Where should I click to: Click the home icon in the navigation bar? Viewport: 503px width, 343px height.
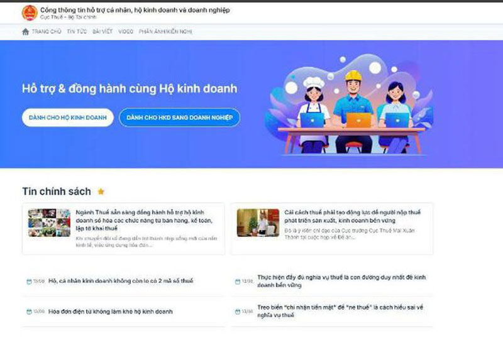coord(25,31)
